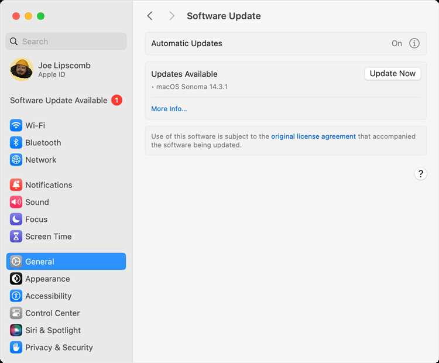Click macOS Sonoma 14.3.1 update entry

tap(192, 87)
